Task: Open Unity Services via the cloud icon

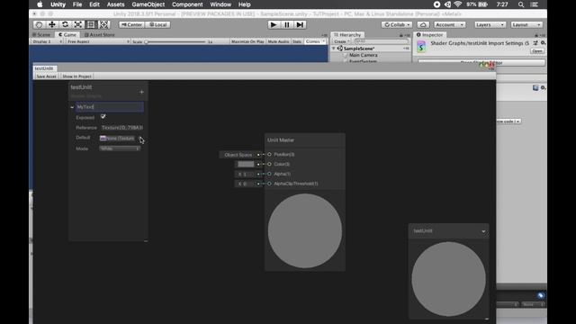Action: (423, 24)
